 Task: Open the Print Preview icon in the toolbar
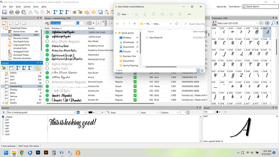(x=11, y=12)
